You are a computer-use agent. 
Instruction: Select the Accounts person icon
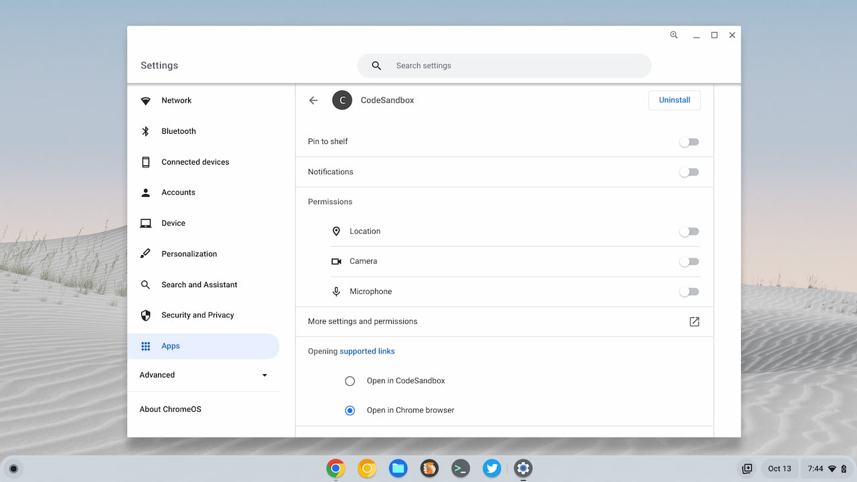click(145, 192)
